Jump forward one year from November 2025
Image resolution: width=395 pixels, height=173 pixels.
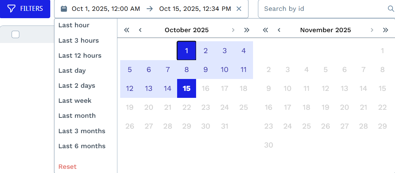[386, 30]
